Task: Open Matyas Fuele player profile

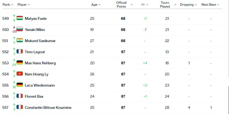Action: coord(36,18)
